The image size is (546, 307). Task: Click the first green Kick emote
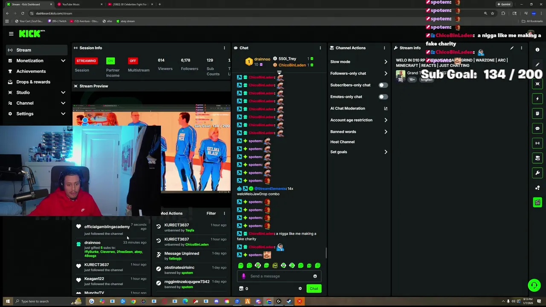241,265
